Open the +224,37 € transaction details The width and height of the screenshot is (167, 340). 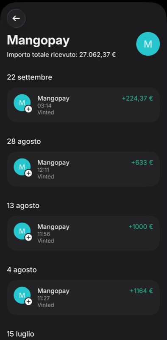pos(83,105)
